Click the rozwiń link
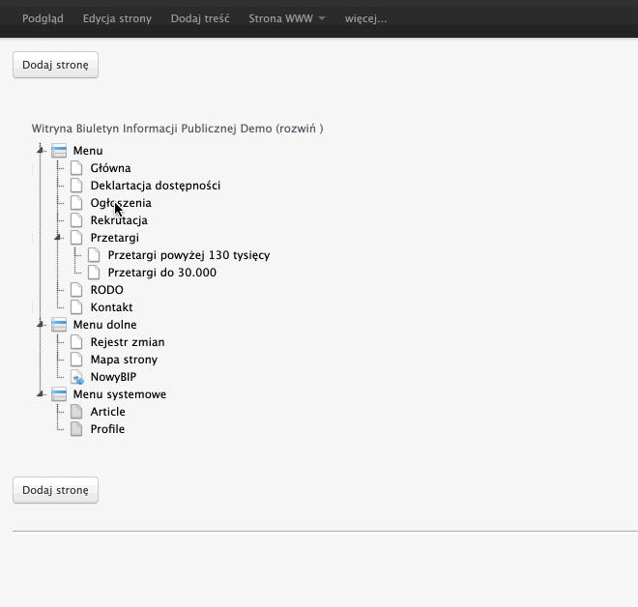Viewport: 638px width, 607px height. coord(299,129)
